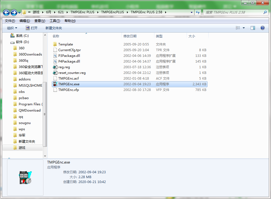The width and height of the screenshot is (271, 199).
Task: Expand the view options dropdown arrow
Action: (244, 28)
